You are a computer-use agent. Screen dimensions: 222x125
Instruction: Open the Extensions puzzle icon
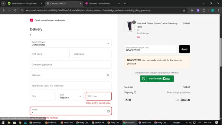204,10
